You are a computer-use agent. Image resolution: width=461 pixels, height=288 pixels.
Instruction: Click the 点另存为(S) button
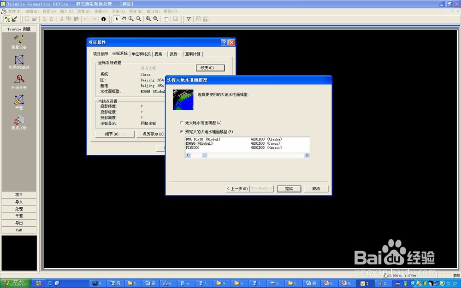pyautogui.click(x=151, y=134)
